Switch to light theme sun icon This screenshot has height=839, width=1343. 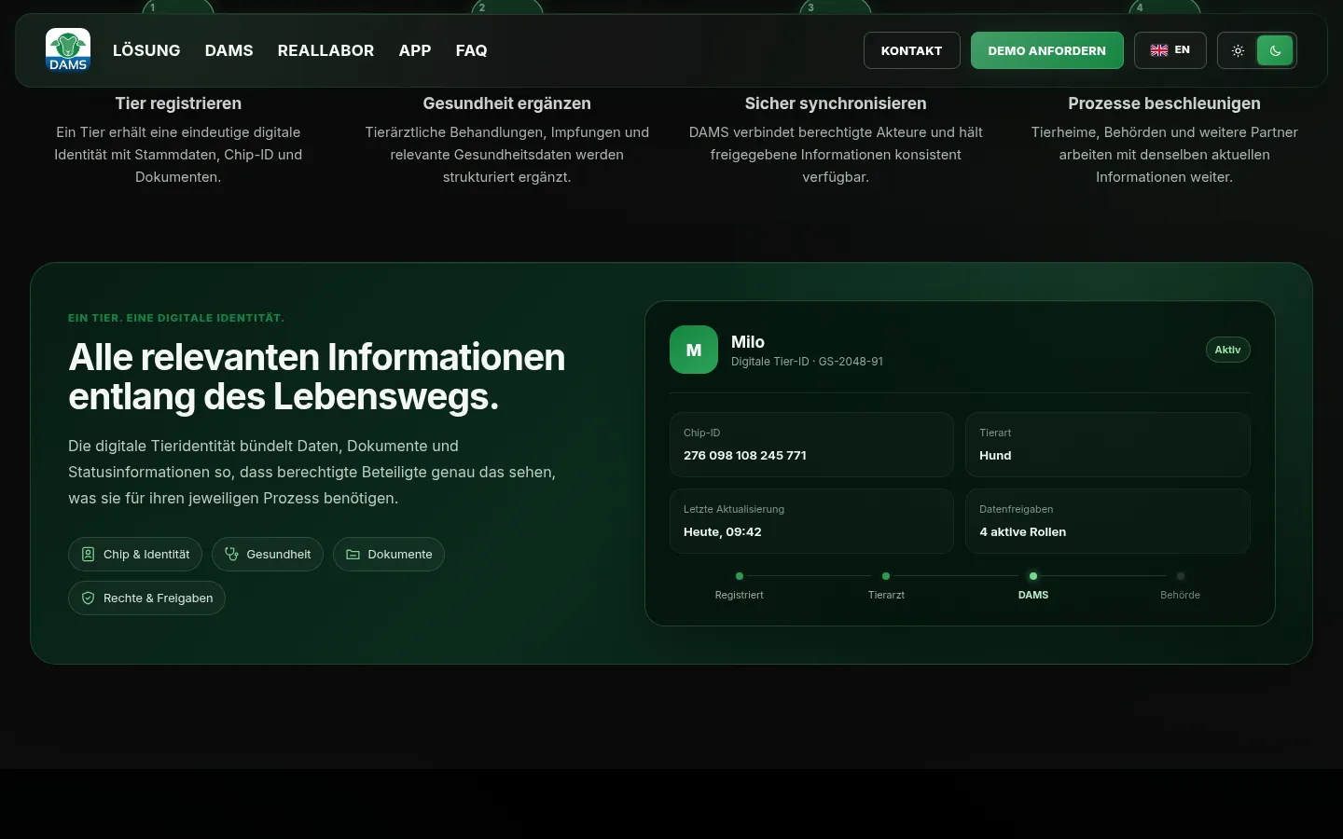click(1238, 50)
